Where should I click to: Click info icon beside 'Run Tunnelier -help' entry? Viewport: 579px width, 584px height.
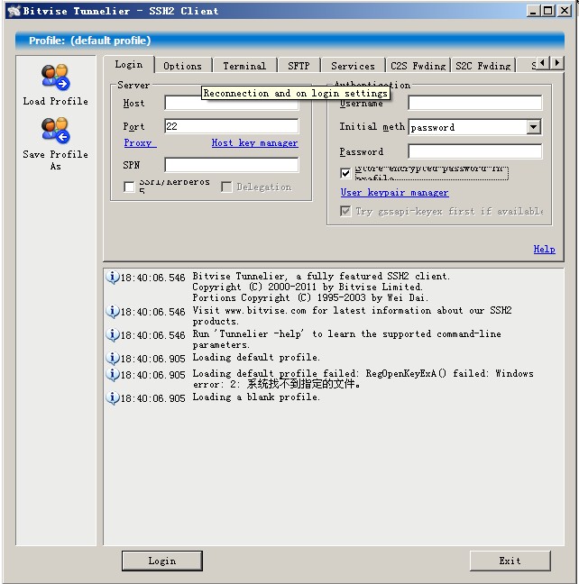[x=112, y=335]
